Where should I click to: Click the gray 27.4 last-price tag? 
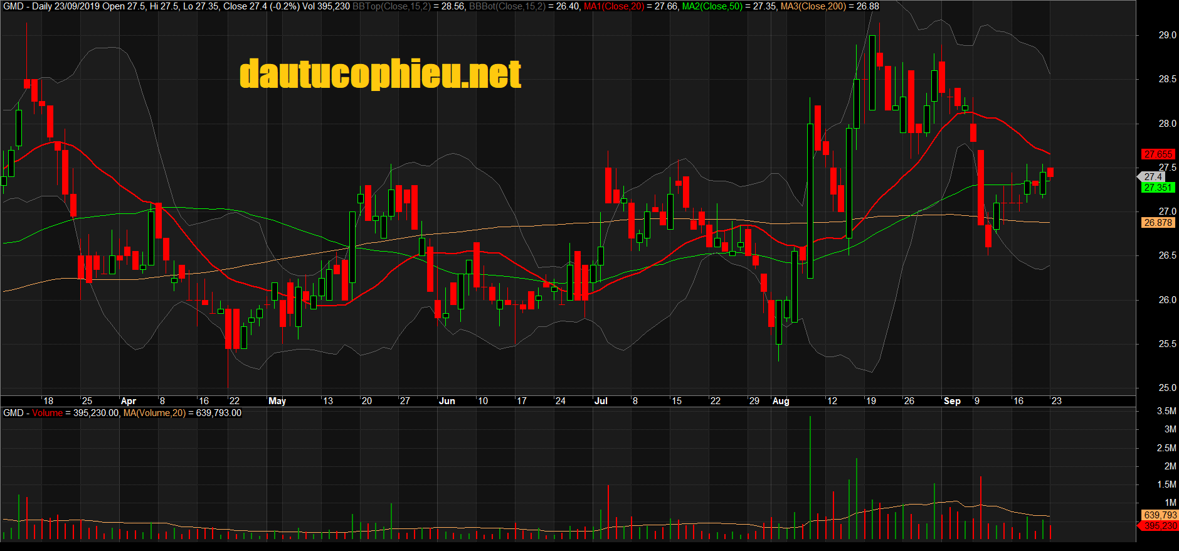[1151, 177]
